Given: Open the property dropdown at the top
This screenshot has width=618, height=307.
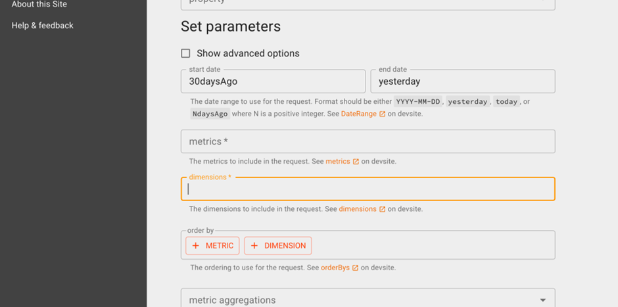Looking at the screenshot, I should pyautogui.click(x=368, y=4).
